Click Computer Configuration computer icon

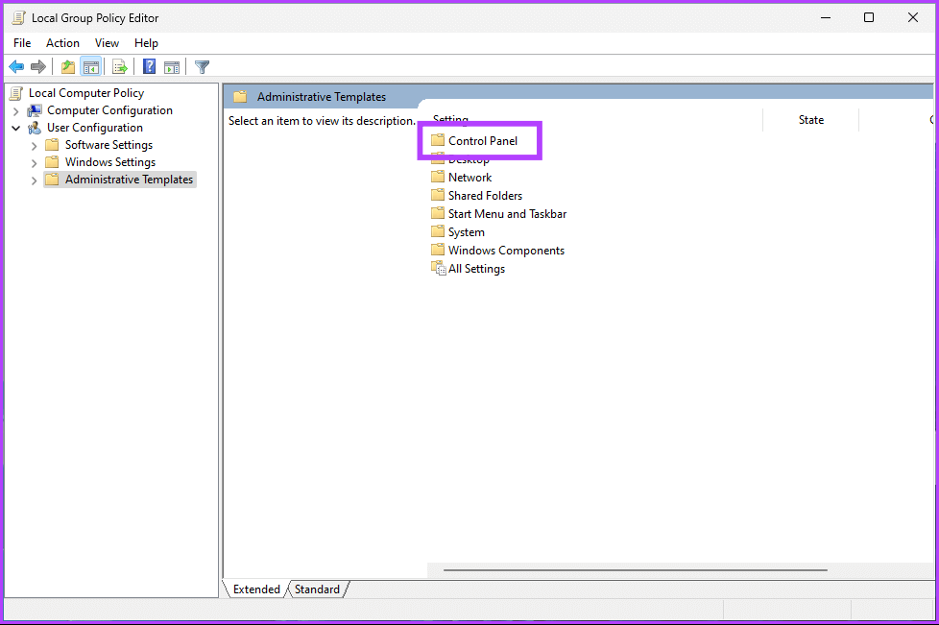[x=35, y=110]
